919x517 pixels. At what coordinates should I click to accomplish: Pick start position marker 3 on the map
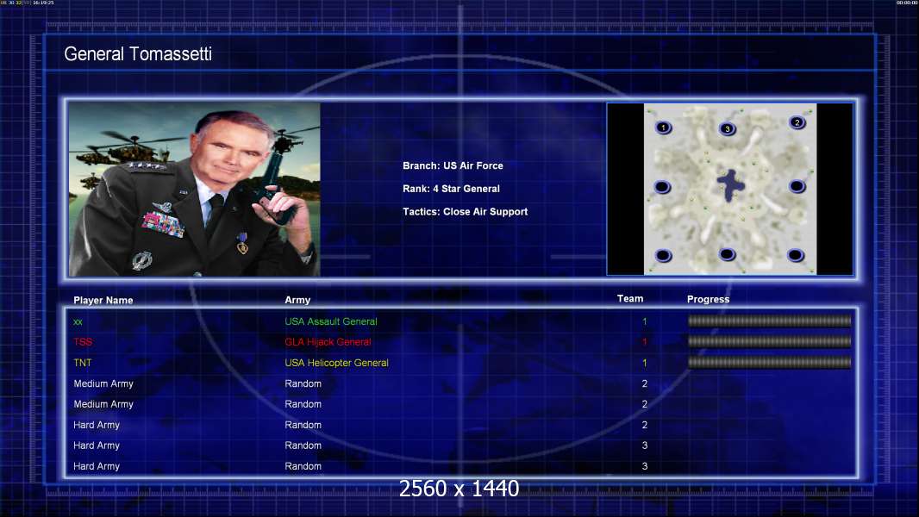pyautogui.click(x=727, y=128)
